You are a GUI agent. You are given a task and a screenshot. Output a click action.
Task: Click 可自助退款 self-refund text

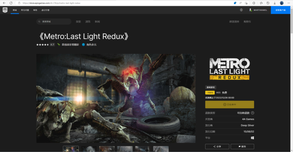pos(243,113)
